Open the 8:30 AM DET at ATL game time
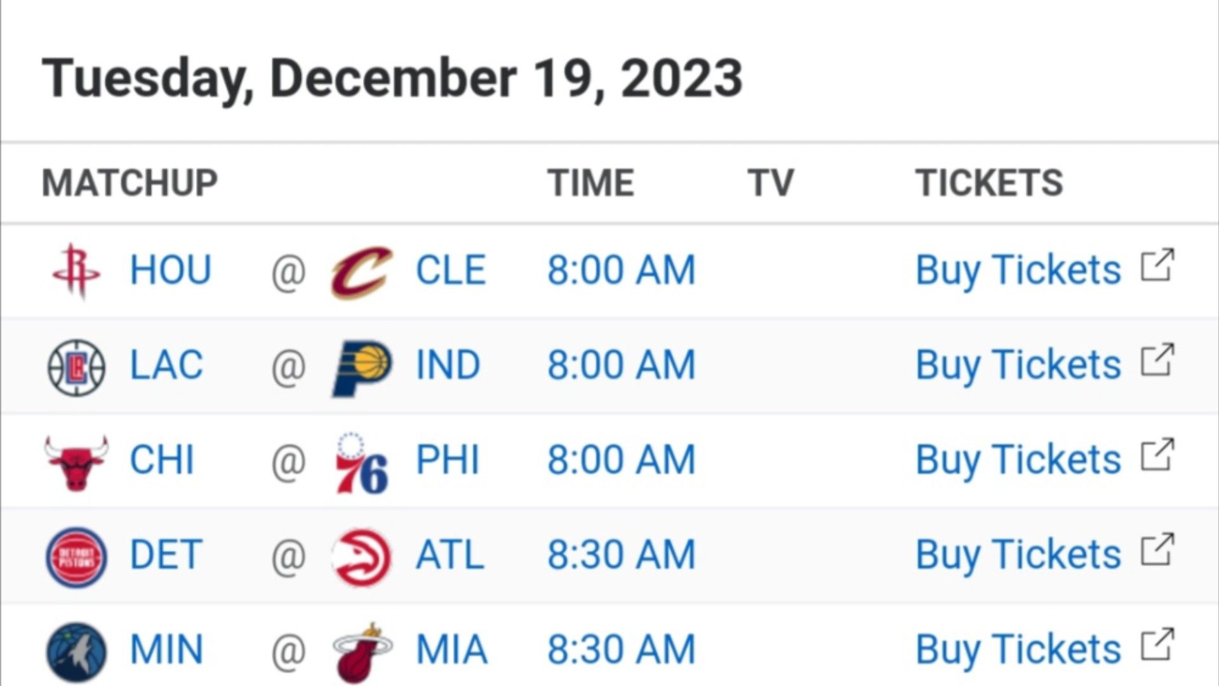The height and width of the screenshot is (686, 1219). point(622,555)
